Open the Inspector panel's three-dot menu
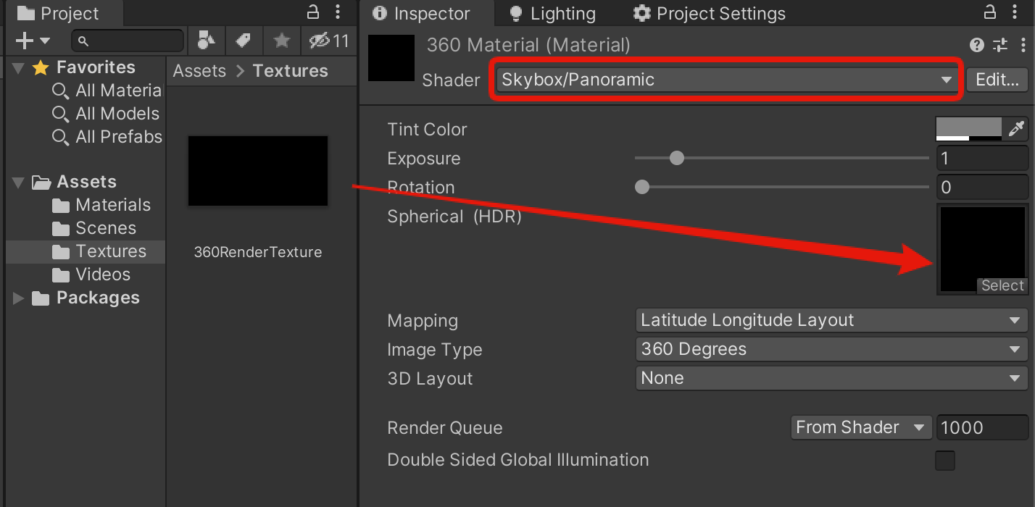 (x=1015, y=12)
